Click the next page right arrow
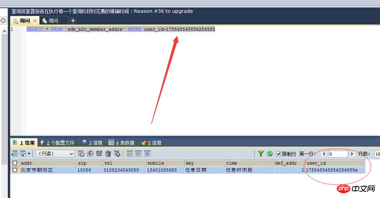The height and width of the screenshot is (198, 380). [x=352, y=154]
